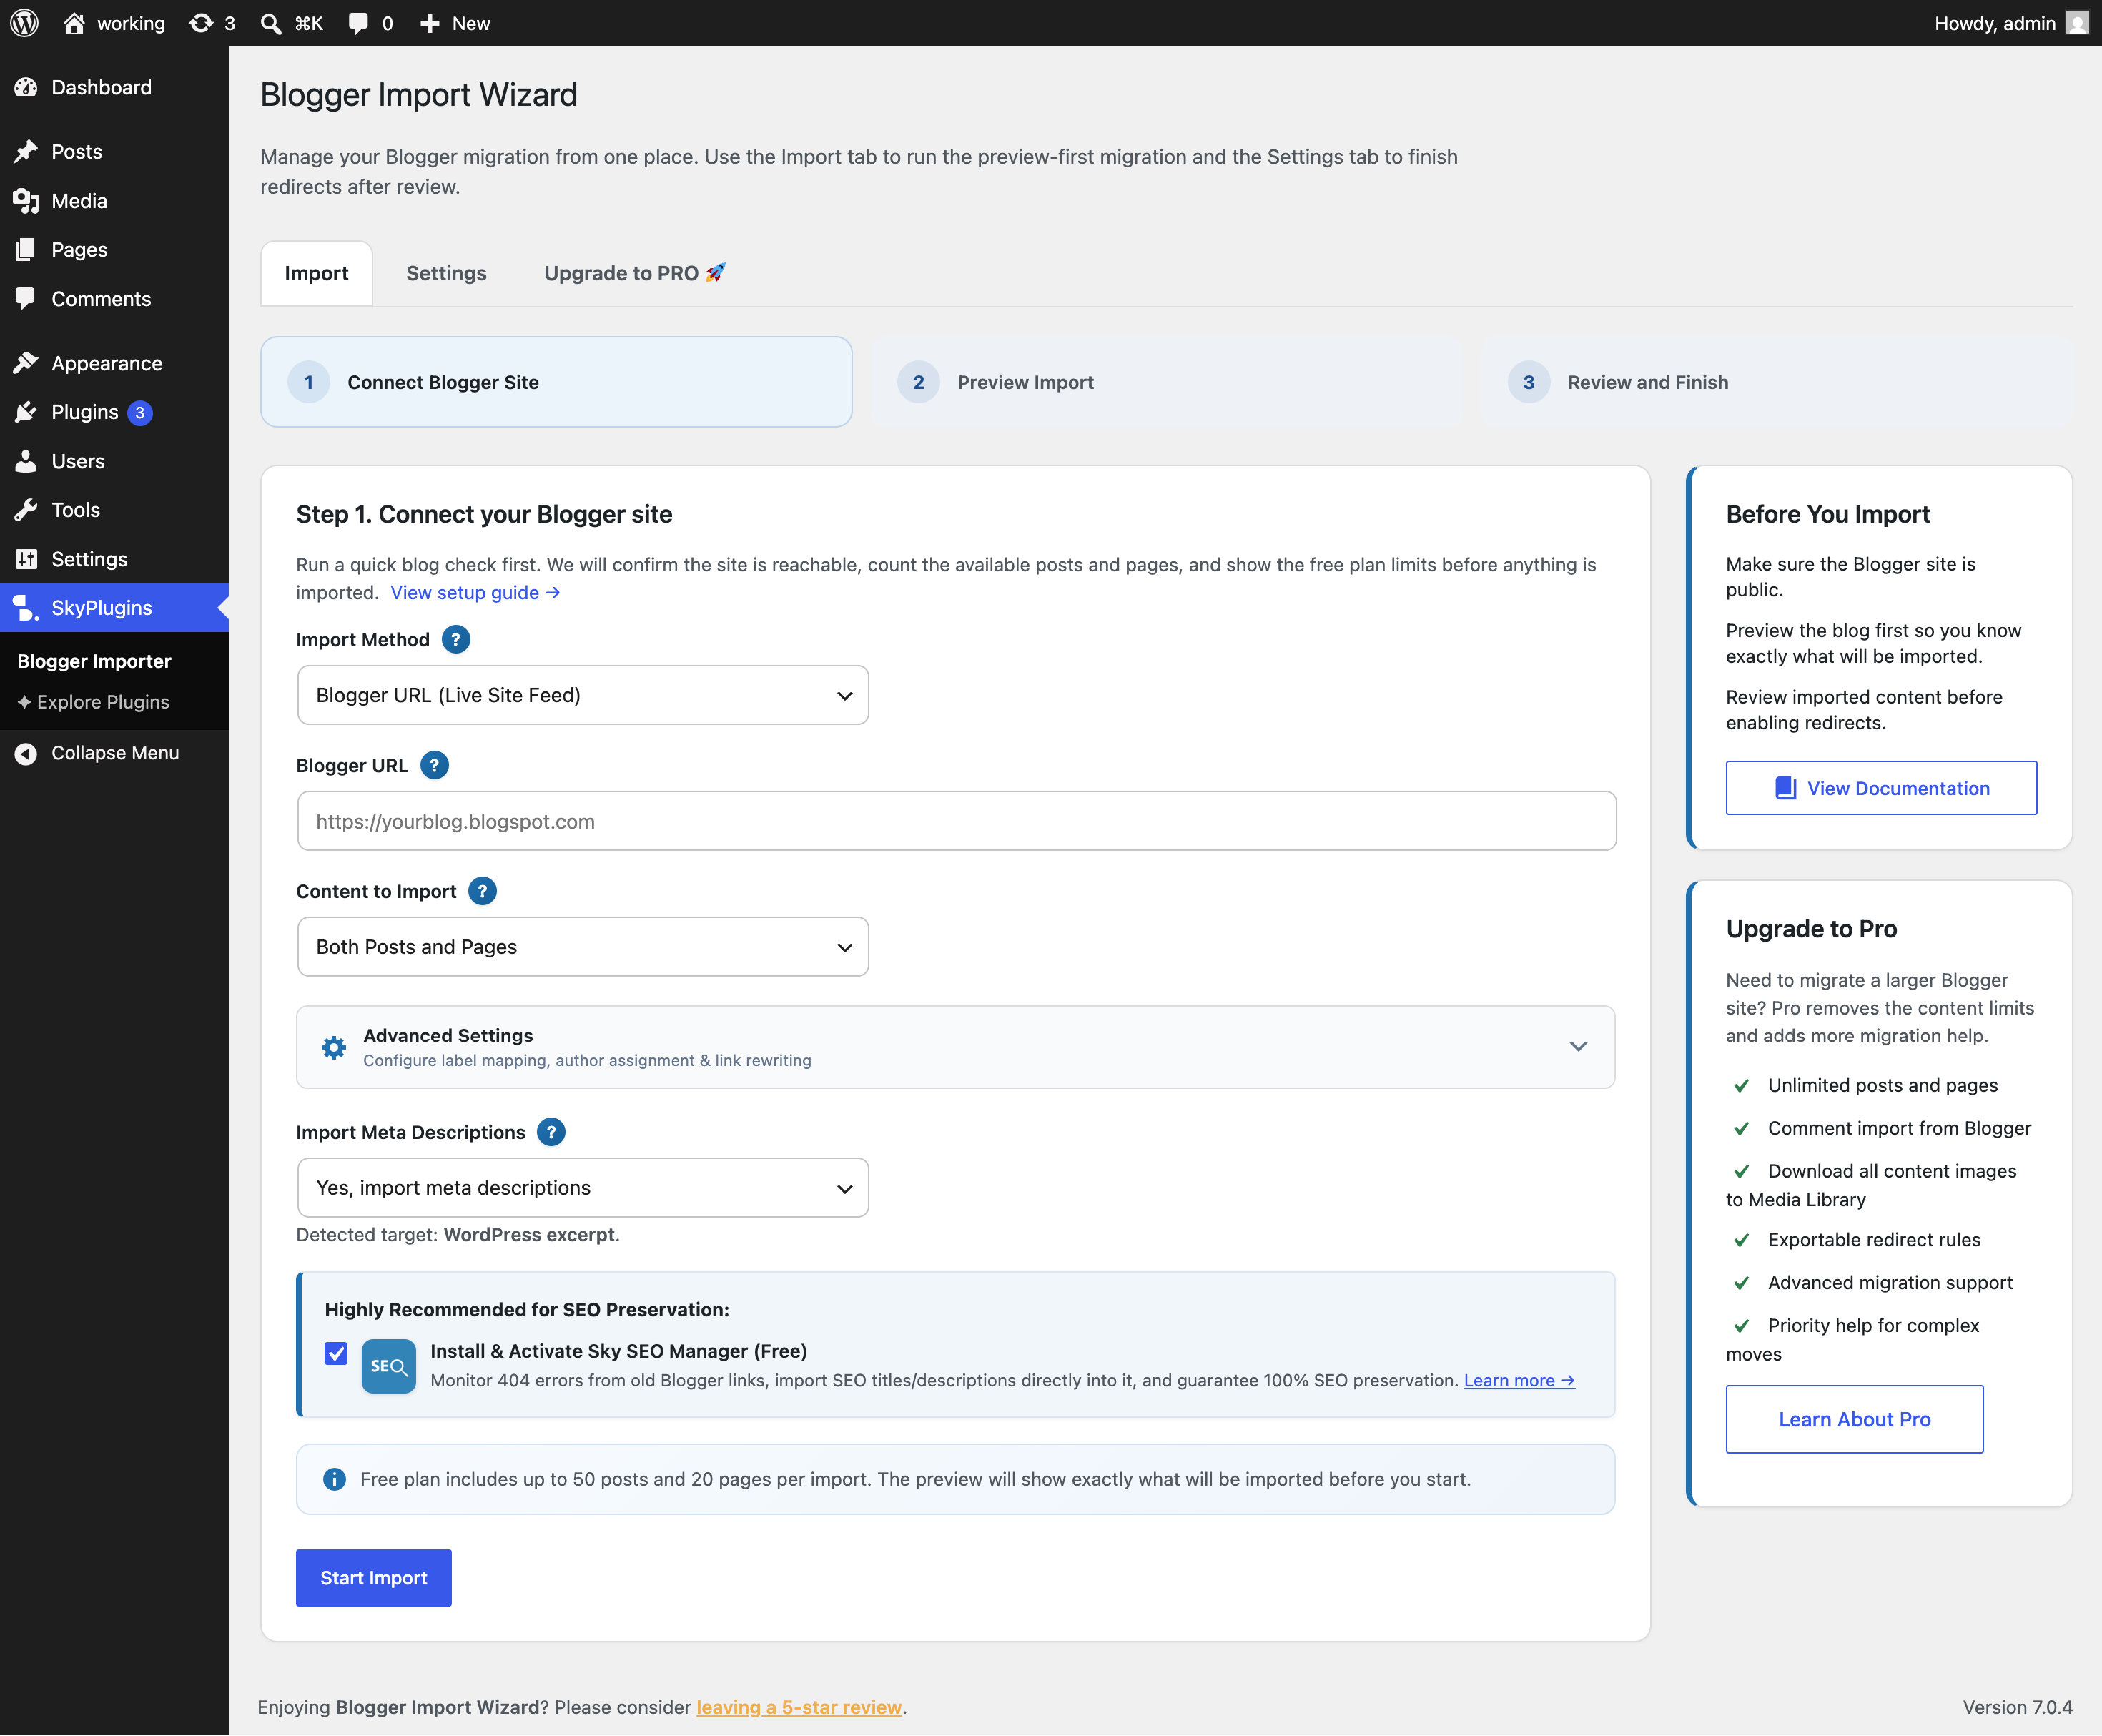Open the WordPress logo menu
This screenshot has width=2102, height=1736.
click(x=24, y=23)
